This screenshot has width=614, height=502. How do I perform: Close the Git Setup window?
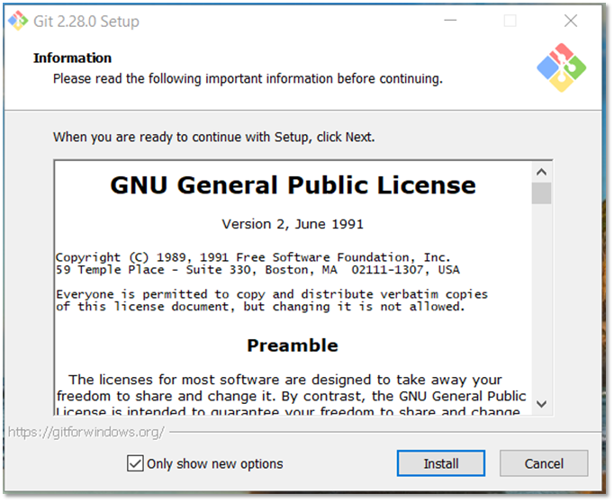(571, 21)
